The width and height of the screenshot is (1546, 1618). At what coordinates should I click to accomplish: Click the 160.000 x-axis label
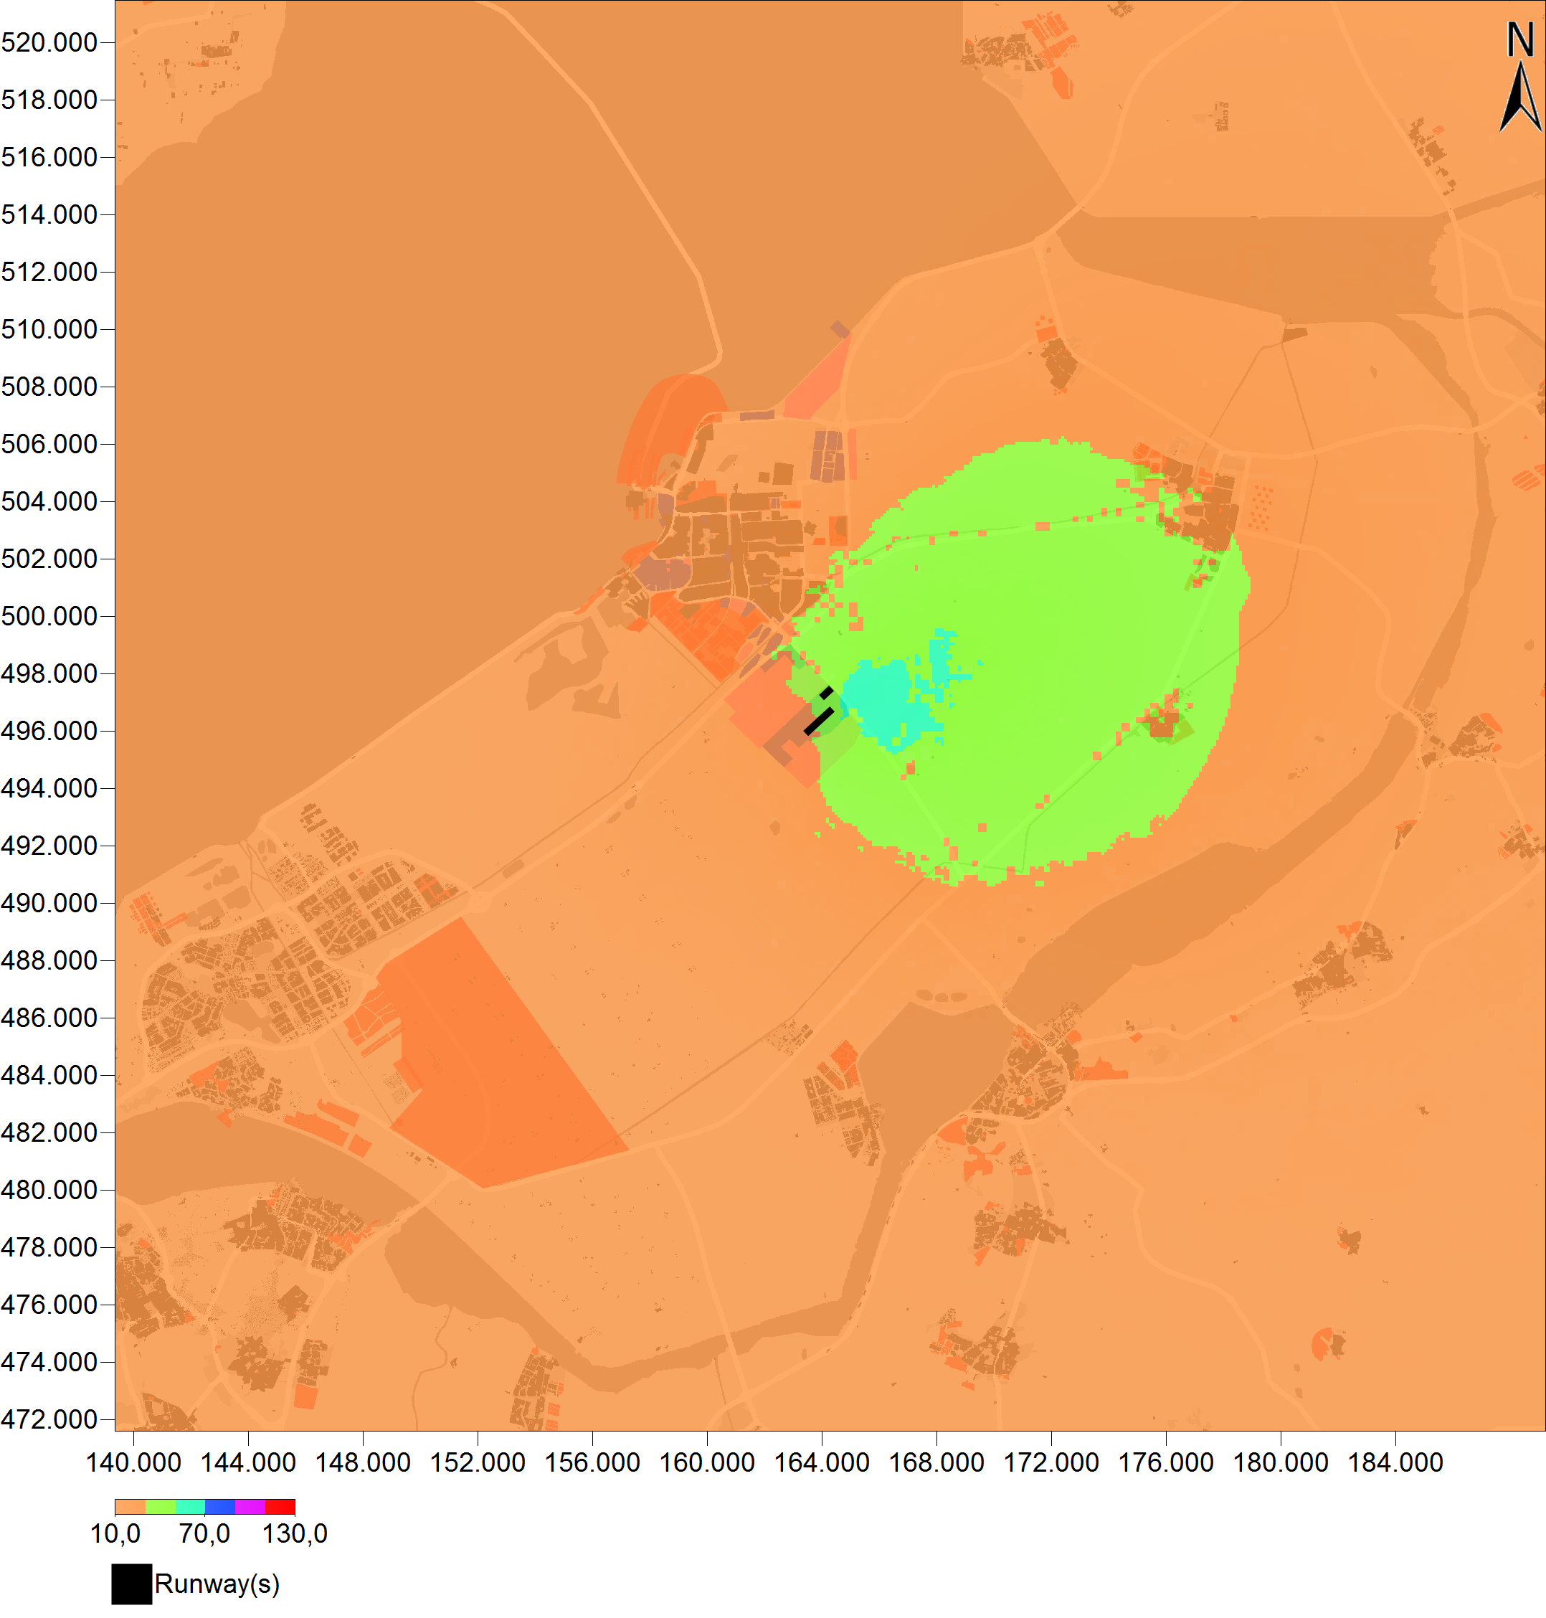coord(707,1463)
